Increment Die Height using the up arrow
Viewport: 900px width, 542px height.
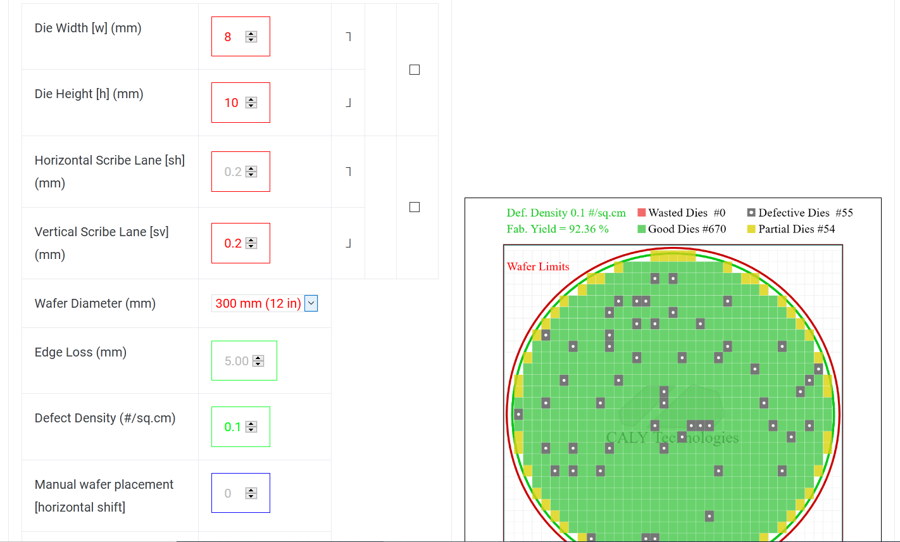click(251, 100)
